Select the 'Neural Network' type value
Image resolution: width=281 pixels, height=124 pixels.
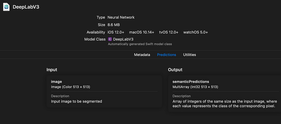[x=121, y=17]
